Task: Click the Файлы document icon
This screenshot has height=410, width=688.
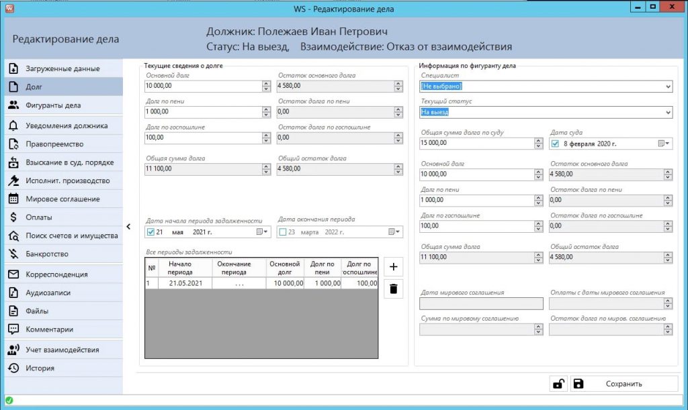Action: pos(13,311)
